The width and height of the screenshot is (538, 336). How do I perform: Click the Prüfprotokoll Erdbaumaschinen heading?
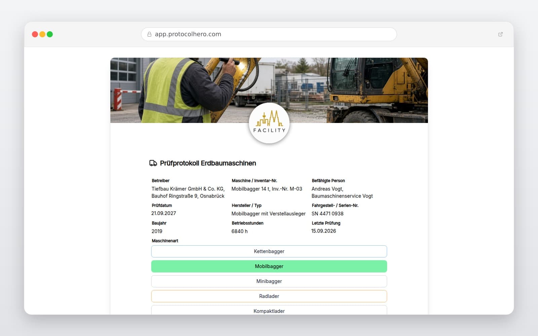[x=208, y=163]
